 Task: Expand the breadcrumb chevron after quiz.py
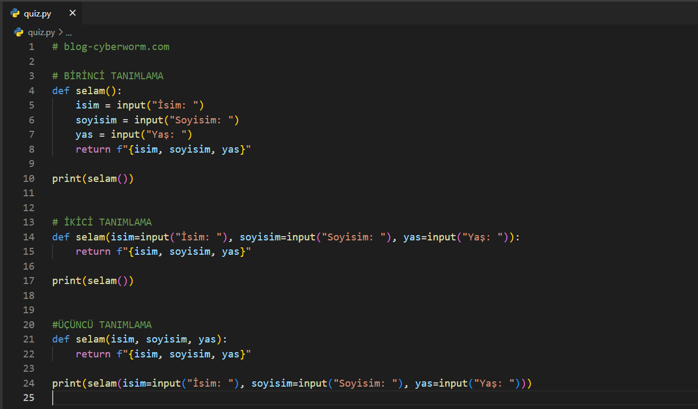point(60,32)
